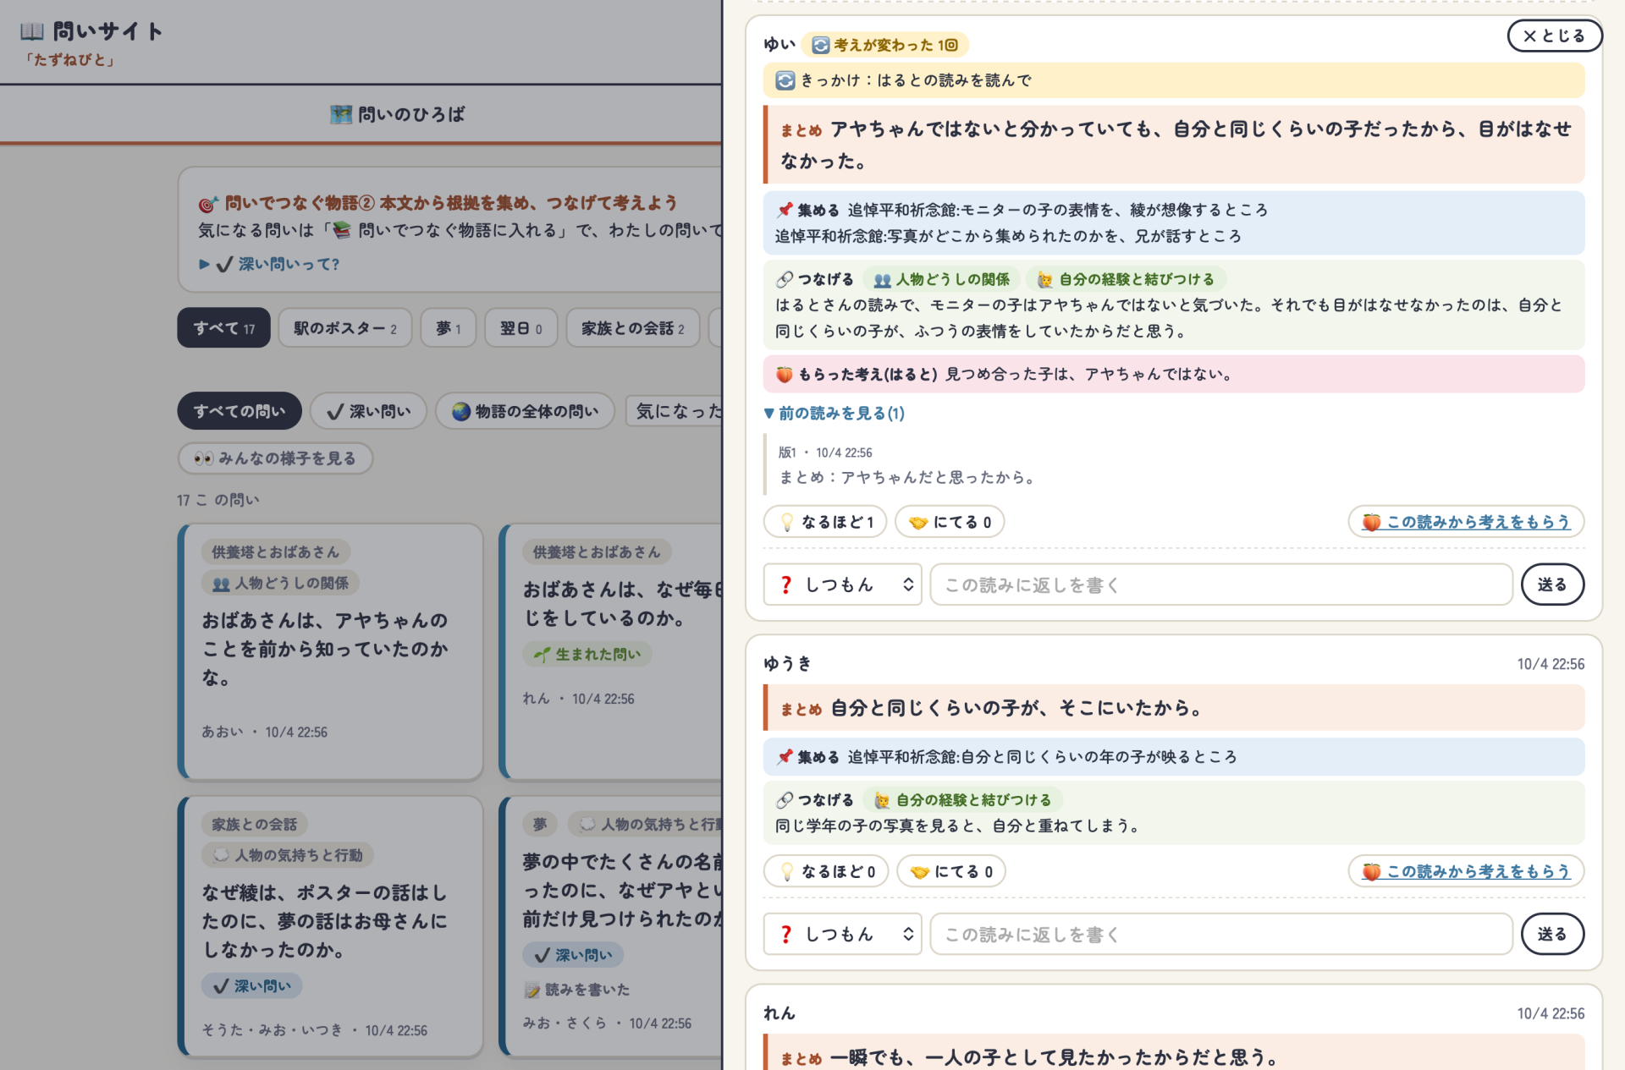Viewport: 1625px width, 1070px height.
Task: Toggle すべての問い filter chip
Action: coord(240,411)
